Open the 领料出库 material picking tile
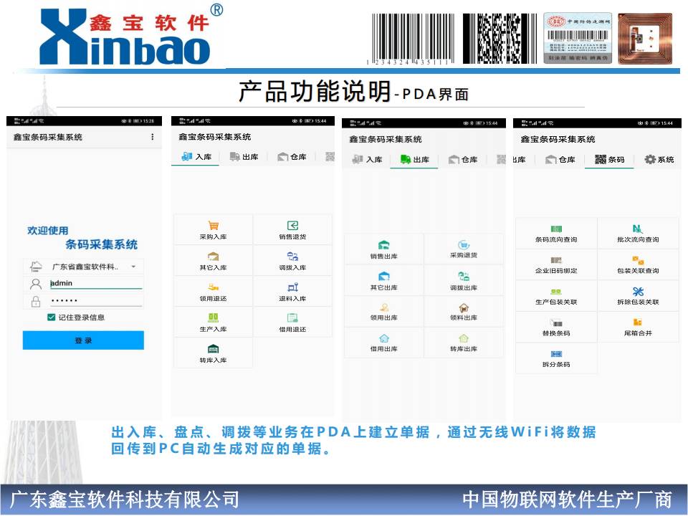The image size is (688, 516). (x=464, y=312)
